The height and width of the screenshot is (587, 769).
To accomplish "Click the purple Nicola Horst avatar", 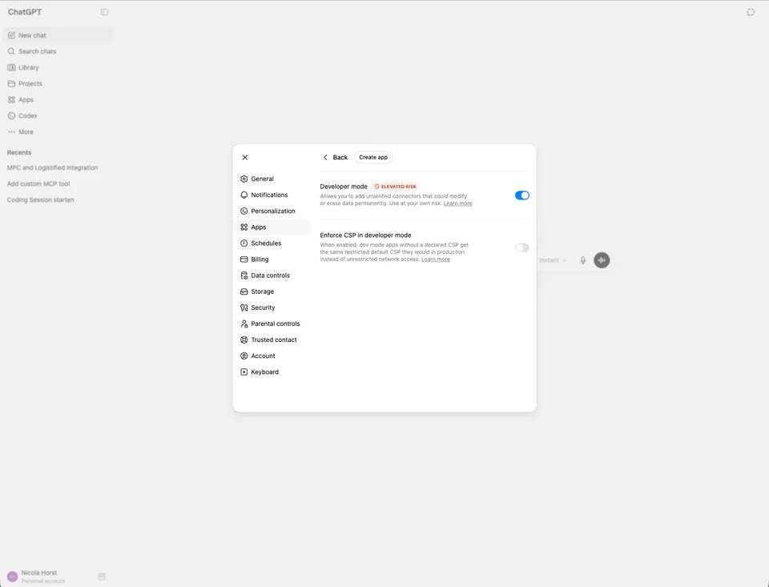I will [13, 577].
